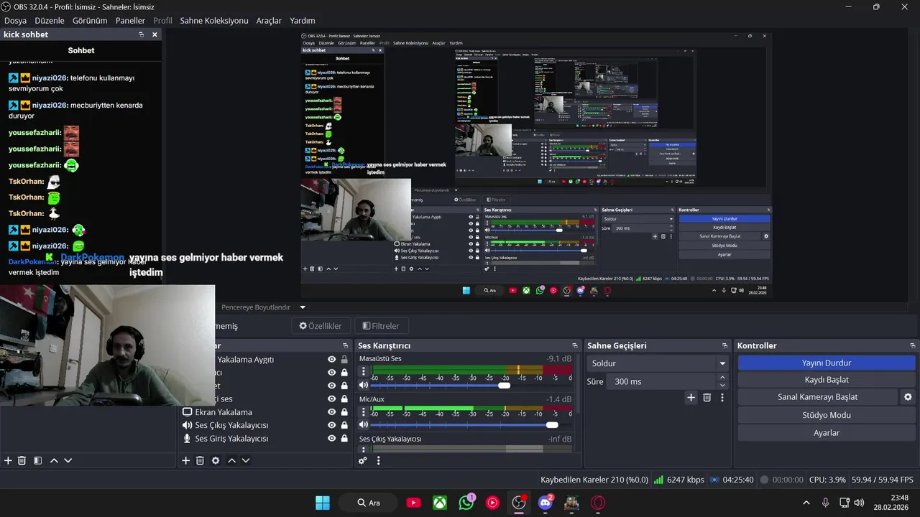The height and width of the screenshot is (517, 920).
Task: Click Kaydı Başlat to start recording
Action: pos(827,380)
